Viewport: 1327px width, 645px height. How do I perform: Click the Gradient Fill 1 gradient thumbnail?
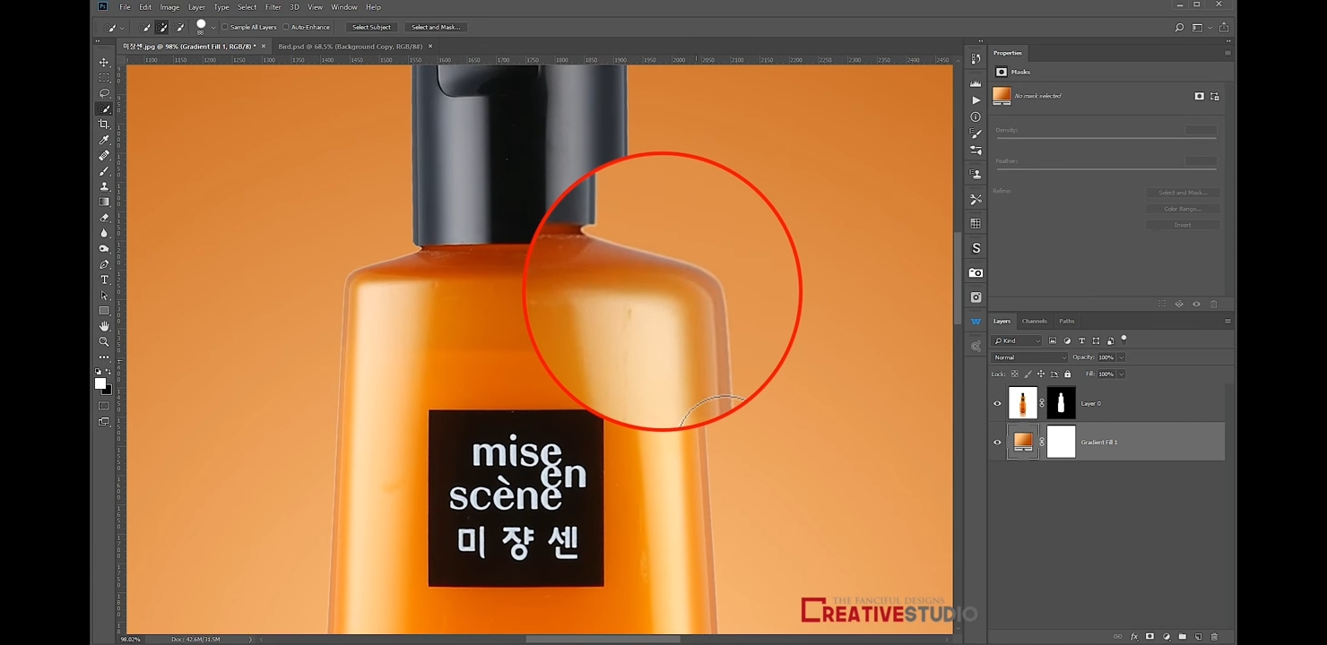click(x=1023, y=442)
